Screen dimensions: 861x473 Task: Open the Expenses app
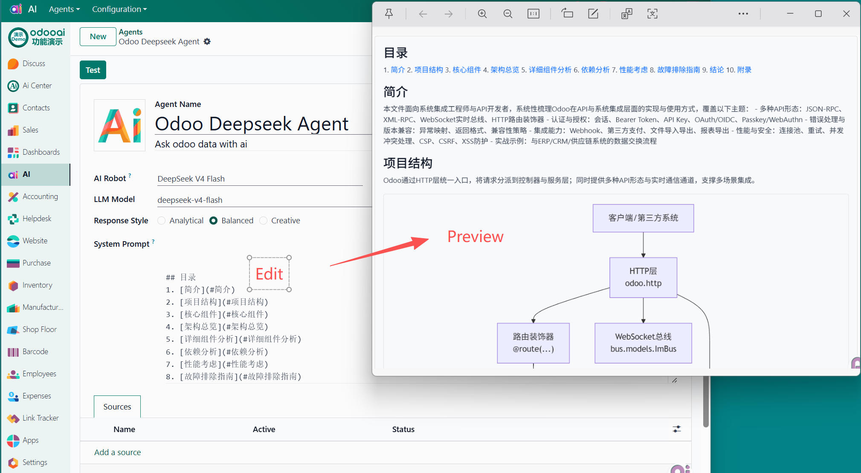(x=35, y=396)
